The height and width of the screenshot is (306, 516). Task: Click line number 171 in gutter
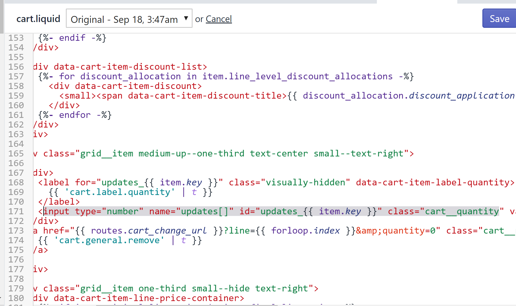coord(16,211)
